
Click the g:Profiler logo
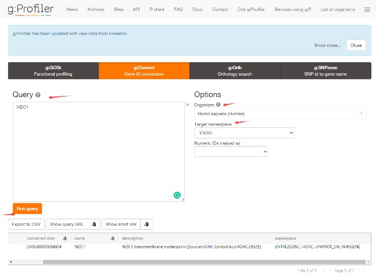(30, 9)
